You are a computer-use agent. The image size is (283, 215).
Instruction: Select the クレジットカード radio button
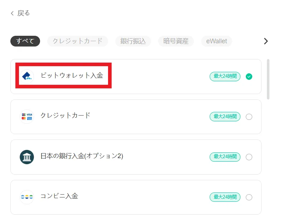249,117
